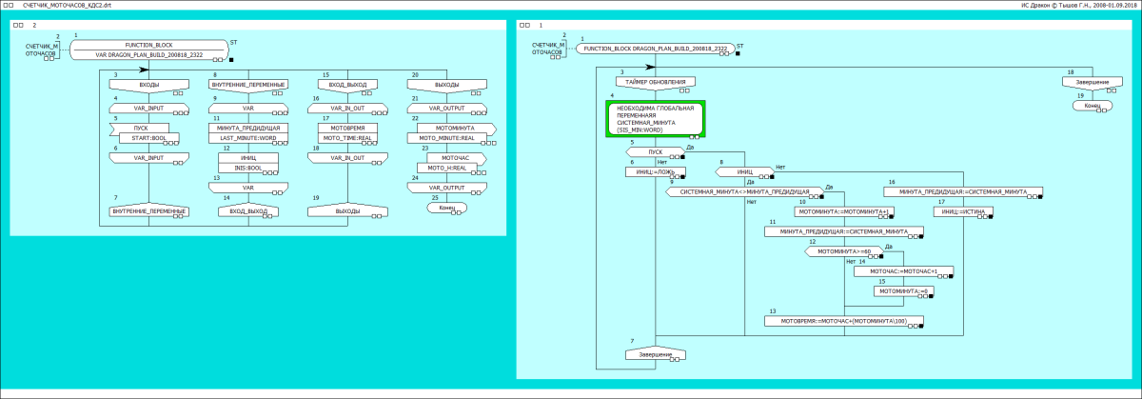Open the ВХОД_ВЫХОД branch header at top

tap(346, 86)
